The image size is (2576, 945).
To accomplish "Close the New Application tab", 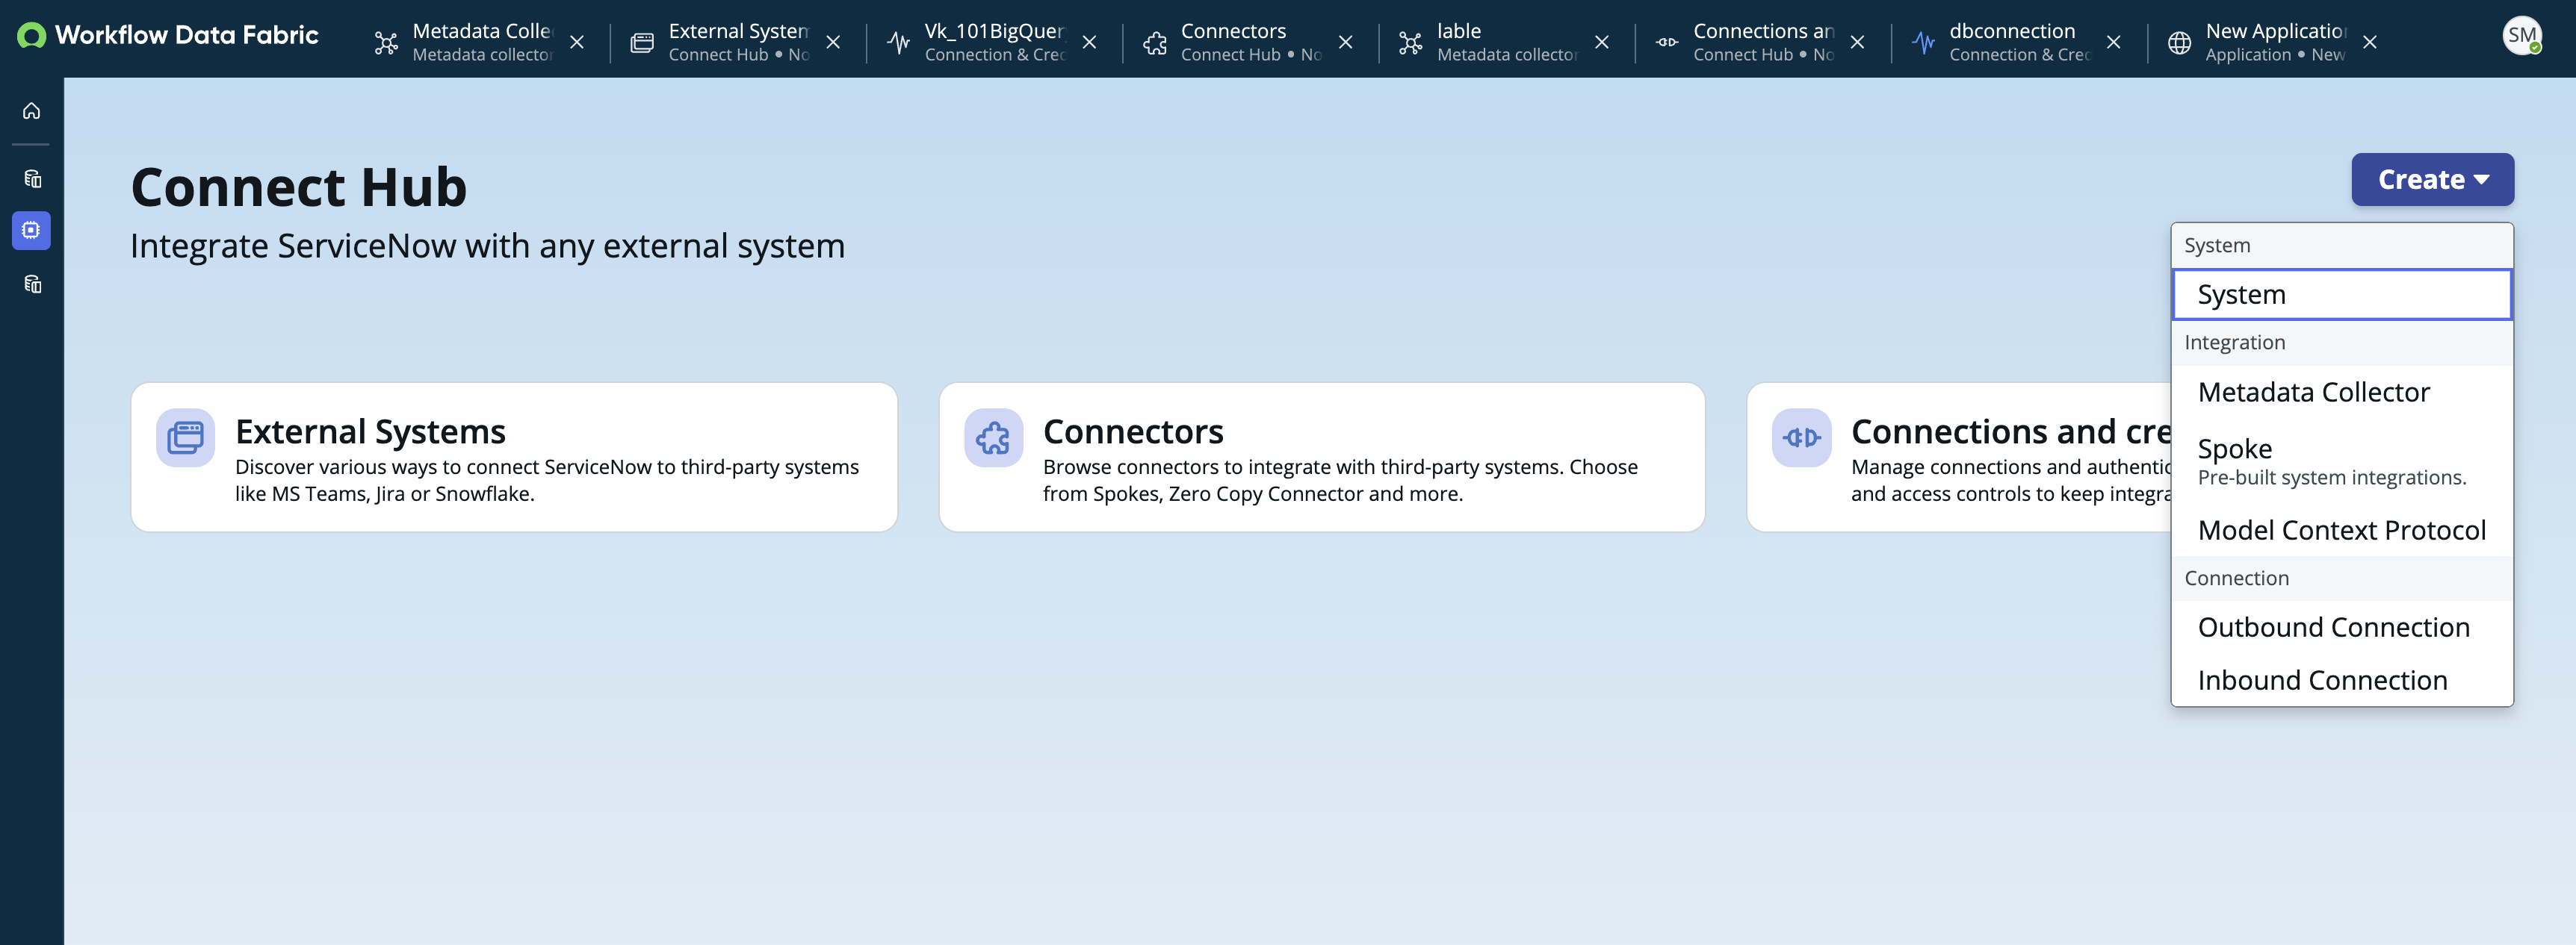I will tap(2369, 43).
